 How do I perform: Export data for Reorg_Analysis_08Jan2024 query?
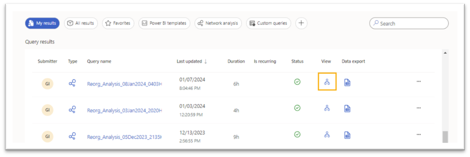point(347,82)
